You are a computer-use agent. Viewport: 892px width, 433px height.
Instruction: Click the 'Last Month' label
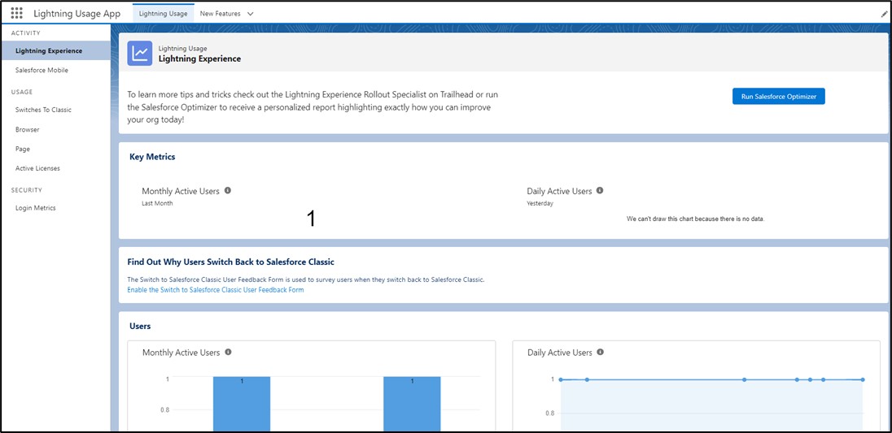coord(157,203)
